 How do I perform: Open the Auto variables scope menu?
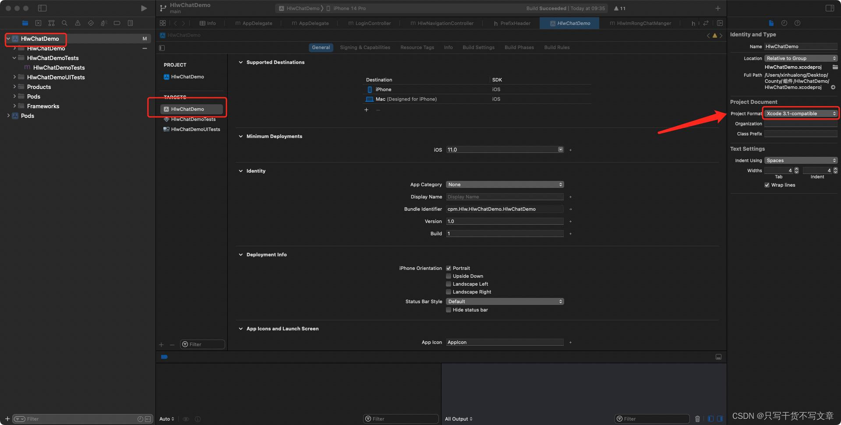[x=166, y=419]
